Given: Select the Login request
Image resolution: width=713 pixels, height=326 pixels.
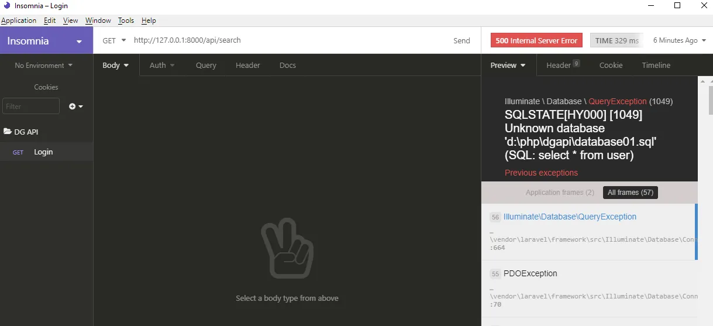Looking at the screenshot, I should coord(46,152).
